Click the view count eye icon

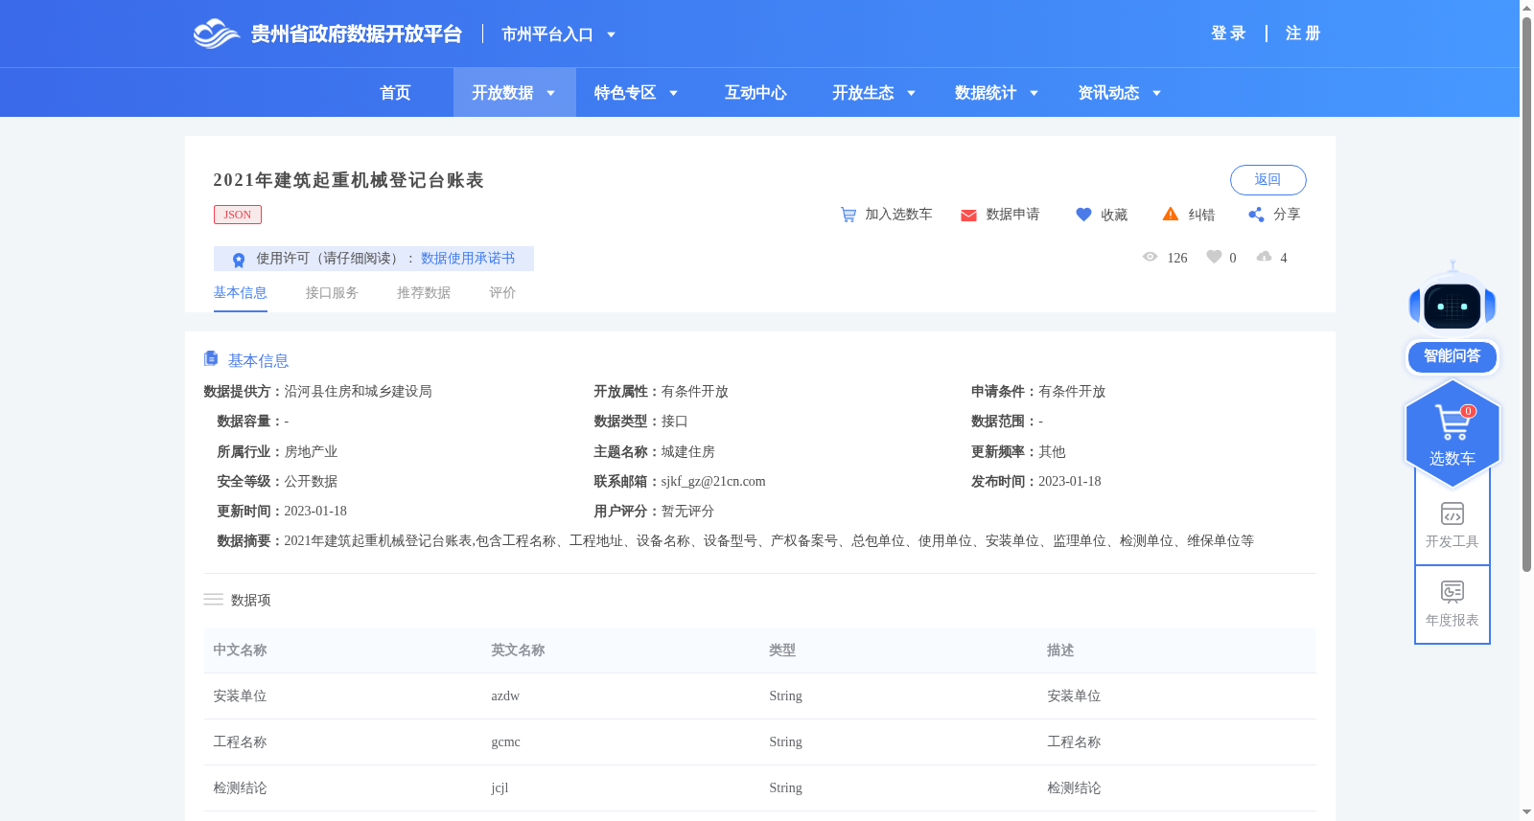(x=1150, y=257)
